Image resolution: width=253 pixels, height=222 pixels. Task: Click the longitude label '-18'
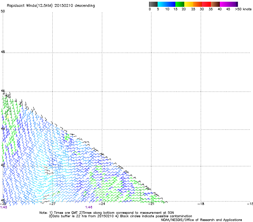pyautogui.click(x=201, y=204)
